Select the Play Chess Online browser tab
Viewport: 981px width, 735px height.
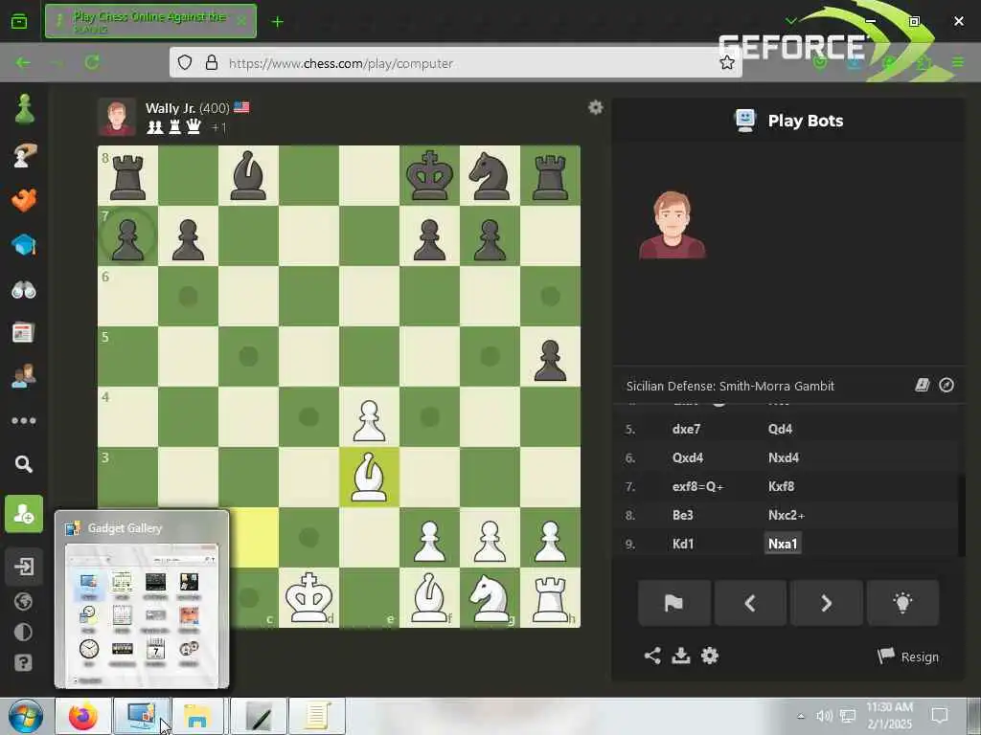click(x=150, y=21)
